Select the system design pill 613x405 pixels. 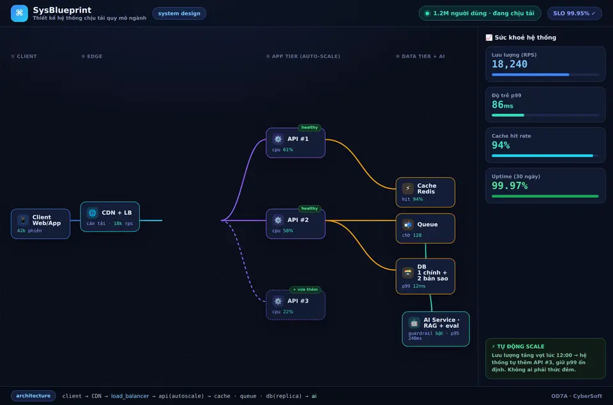coord(179,13)
